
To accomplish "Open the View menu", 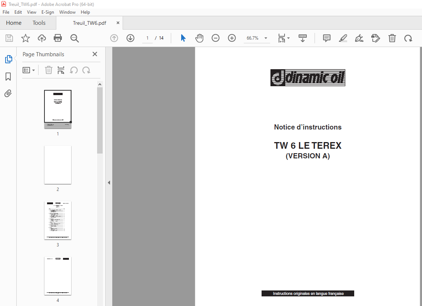I will (31, 12).
